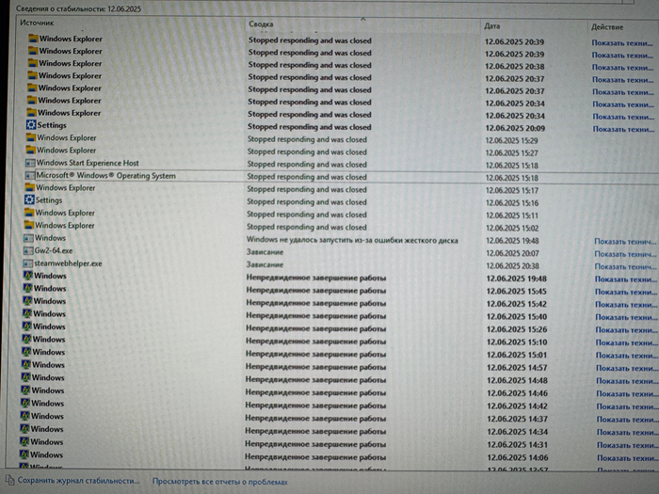This screenshot has height=494, width=659.
Task: Click the Windows Start Experience Host icon
Action: 29,163
